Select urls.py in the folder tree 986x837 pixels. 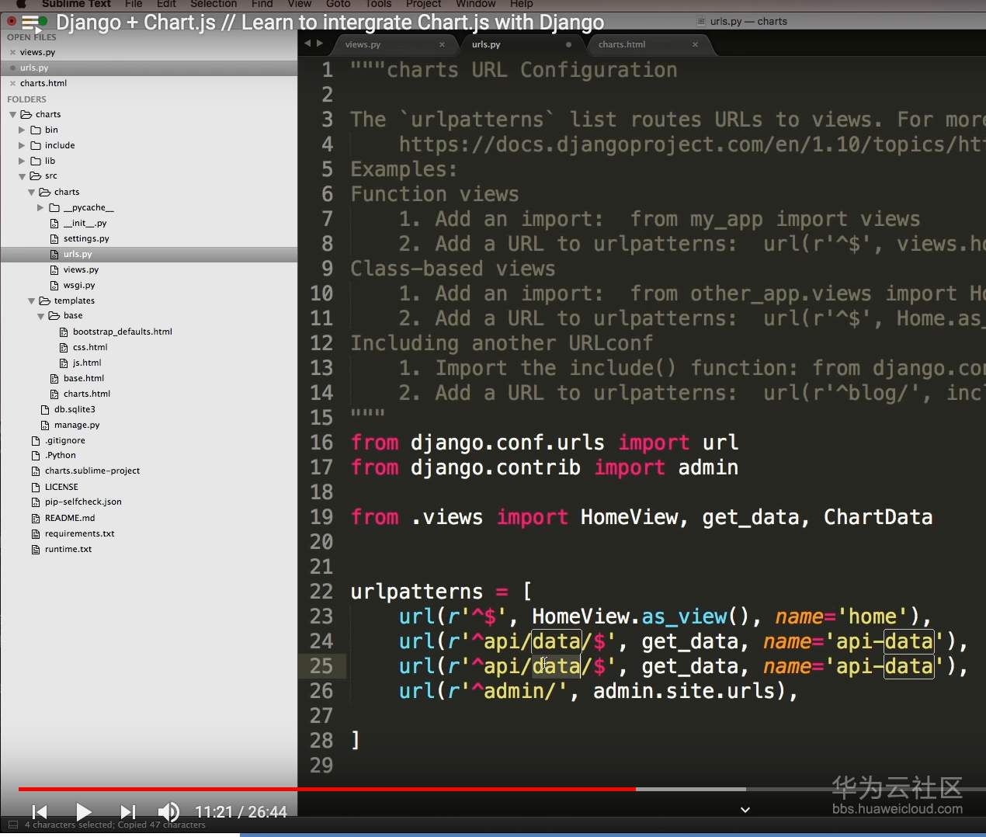tap(78, 254)
